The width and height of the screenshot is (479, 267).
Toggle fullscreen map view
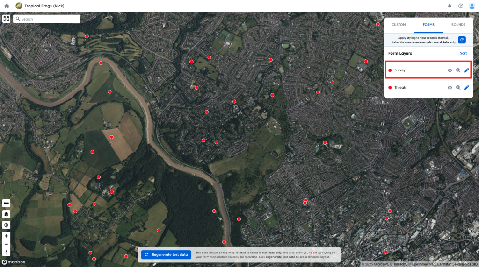(7, 19)
